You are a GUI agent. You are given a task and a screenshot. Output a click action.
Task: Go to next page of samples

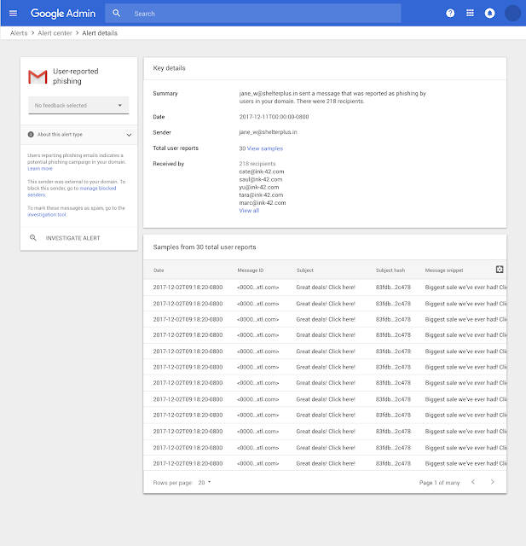(x=492, y=482)
